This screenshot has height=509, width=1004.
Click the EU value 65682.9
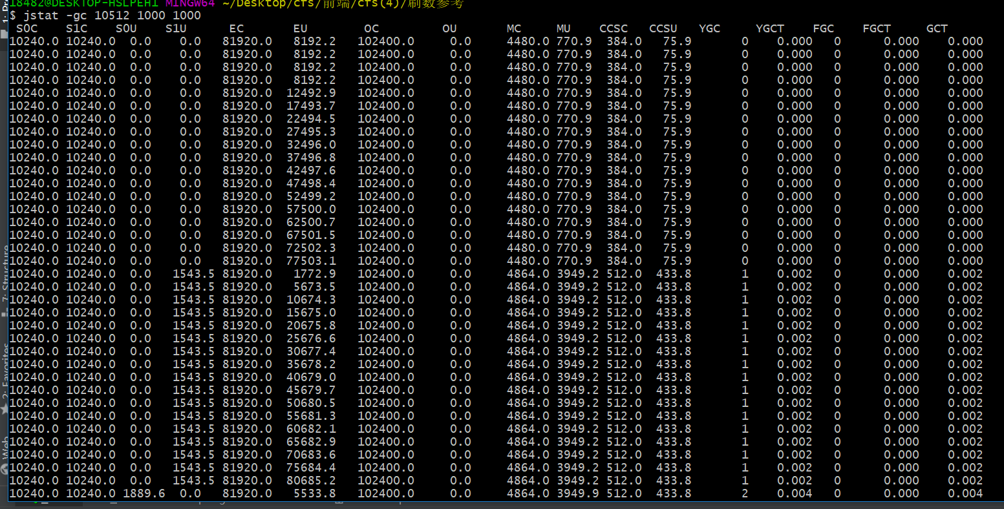[312, 442]
